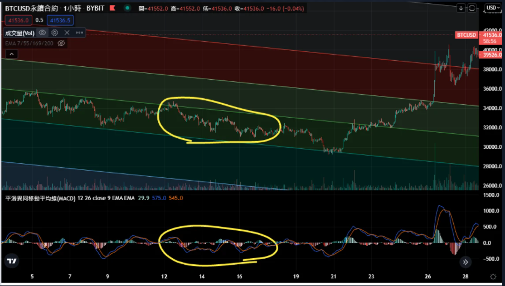Select the MACD 12 26 close 9 legend
This screenshot has height=286, width=505.
coord(70,198)
